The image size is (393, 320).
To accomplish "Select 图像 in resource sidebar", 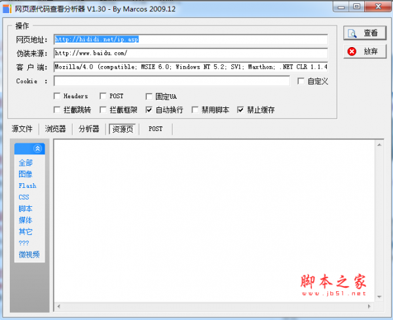I will pos(26,174).
